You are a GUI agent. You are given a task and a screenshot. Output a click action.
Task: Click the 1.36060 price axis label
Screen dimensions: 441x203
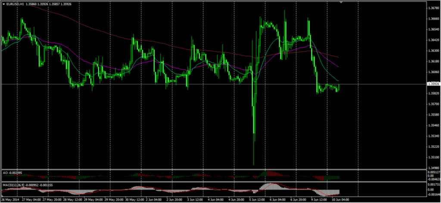click(x=432, y=72)
